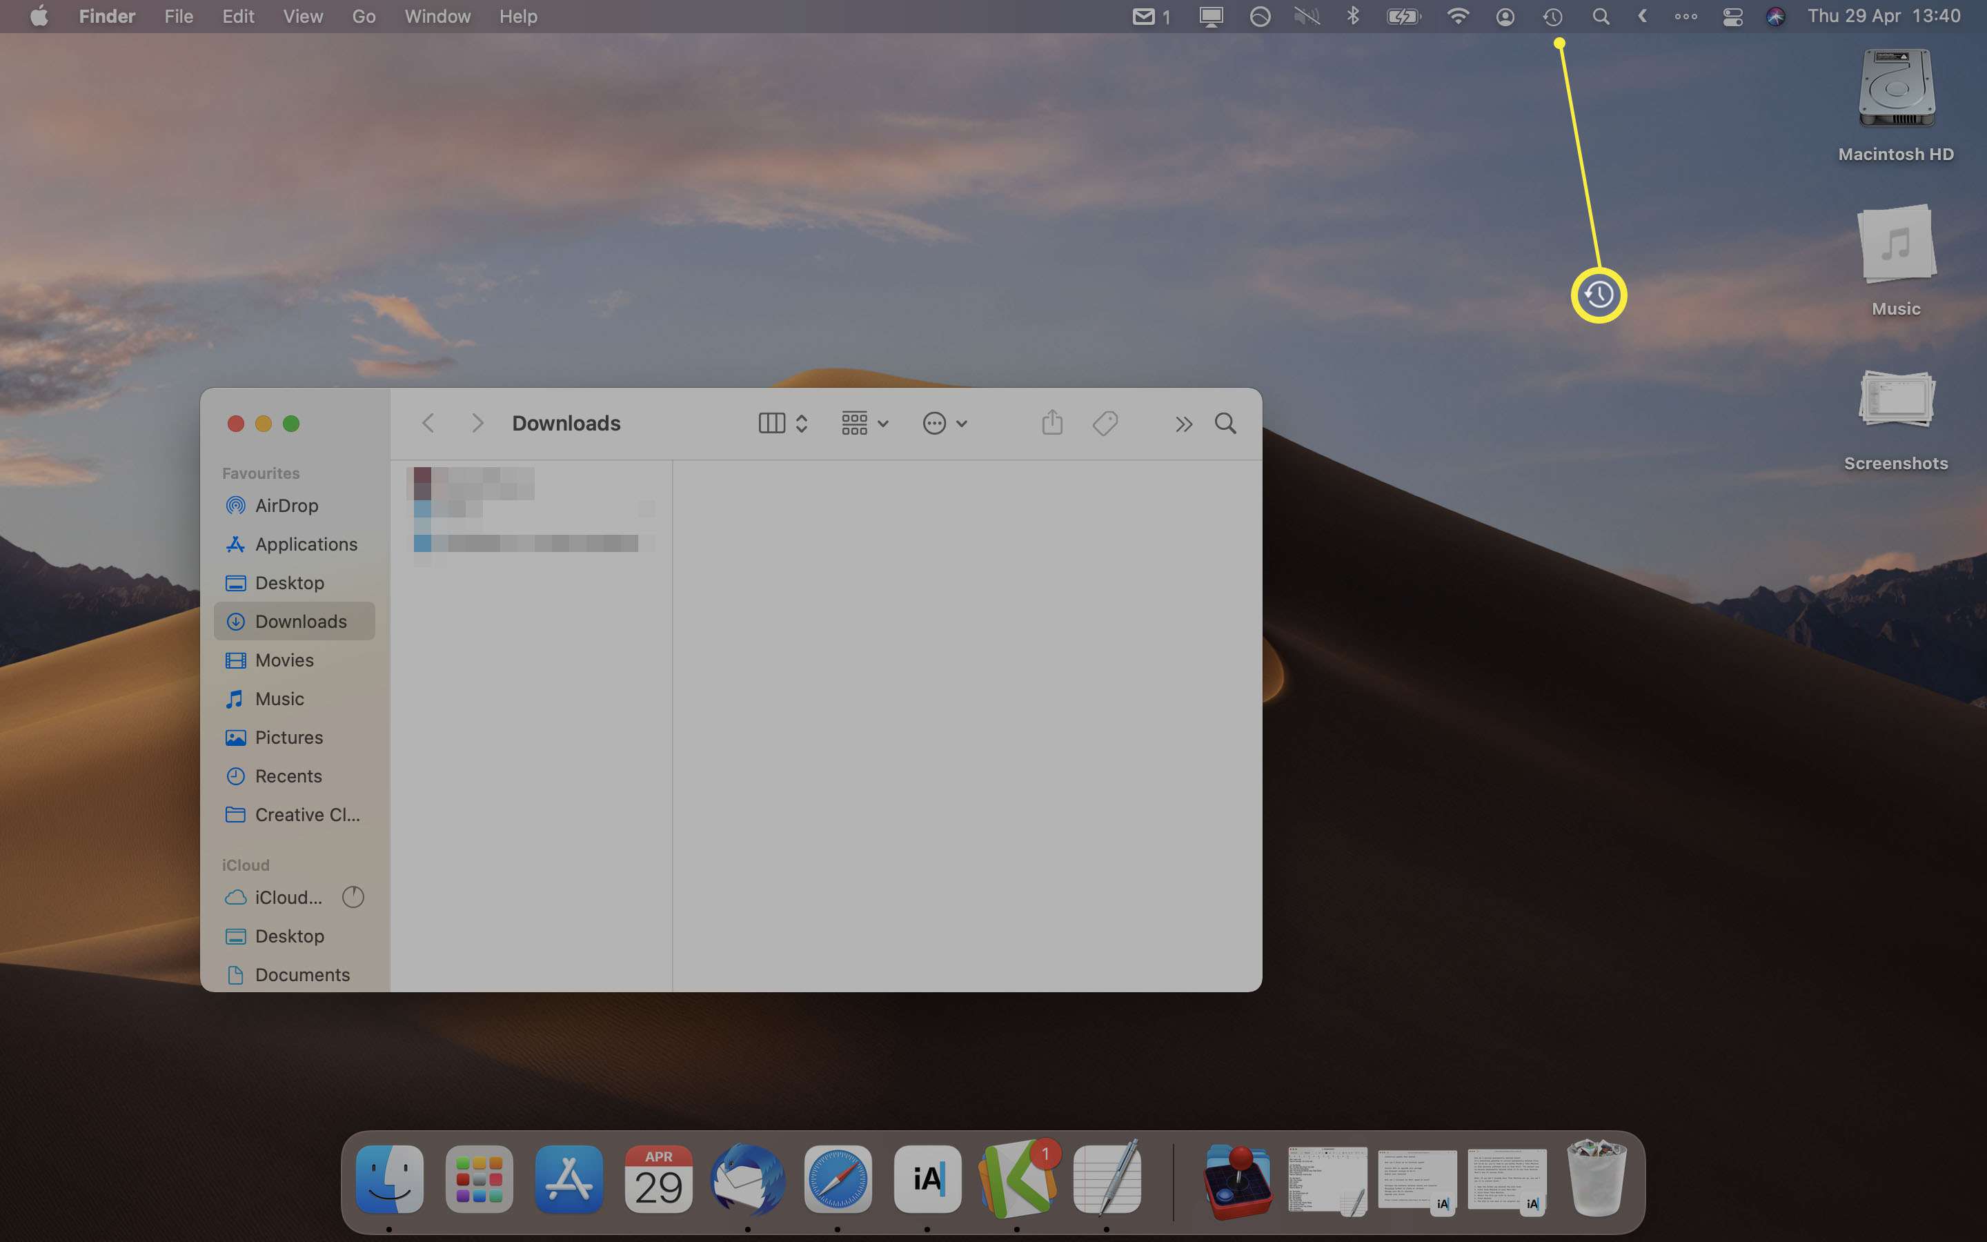Open App Store from the Dock
Screen dimensions: 1987x1242
click(x=566, y=1181)
